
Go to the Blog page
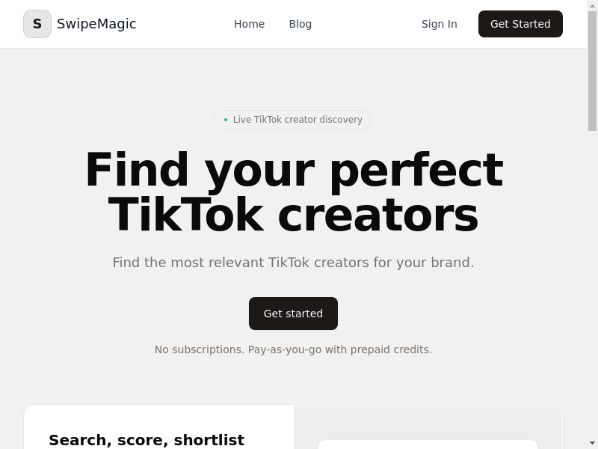(x=300, y=24)
